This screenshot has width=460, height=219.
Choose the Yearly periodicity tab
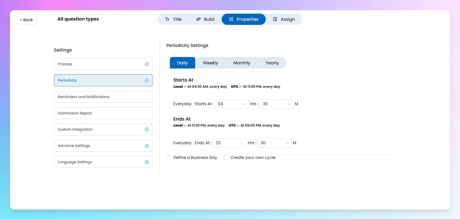point(272,63)
